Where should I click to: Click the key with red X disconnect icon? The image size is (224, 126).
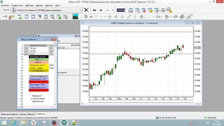[x=11, y=17]
